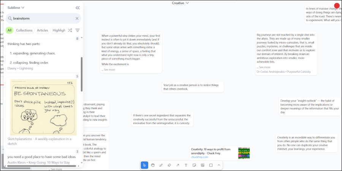This screenshot has width=342, height=171.
Task: Clear the brainstorm search text
Action: (x=77, y=18)
